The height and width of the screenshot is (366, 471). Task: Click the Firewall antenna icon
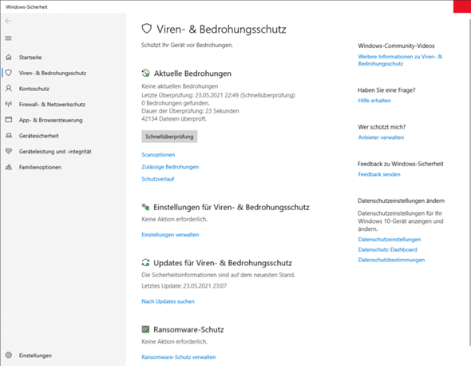coord(9,104)
